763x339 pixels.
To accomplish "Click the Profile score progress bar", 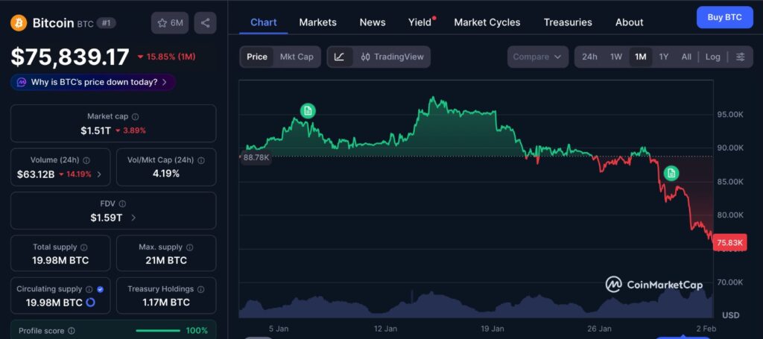I will point(158,331).
